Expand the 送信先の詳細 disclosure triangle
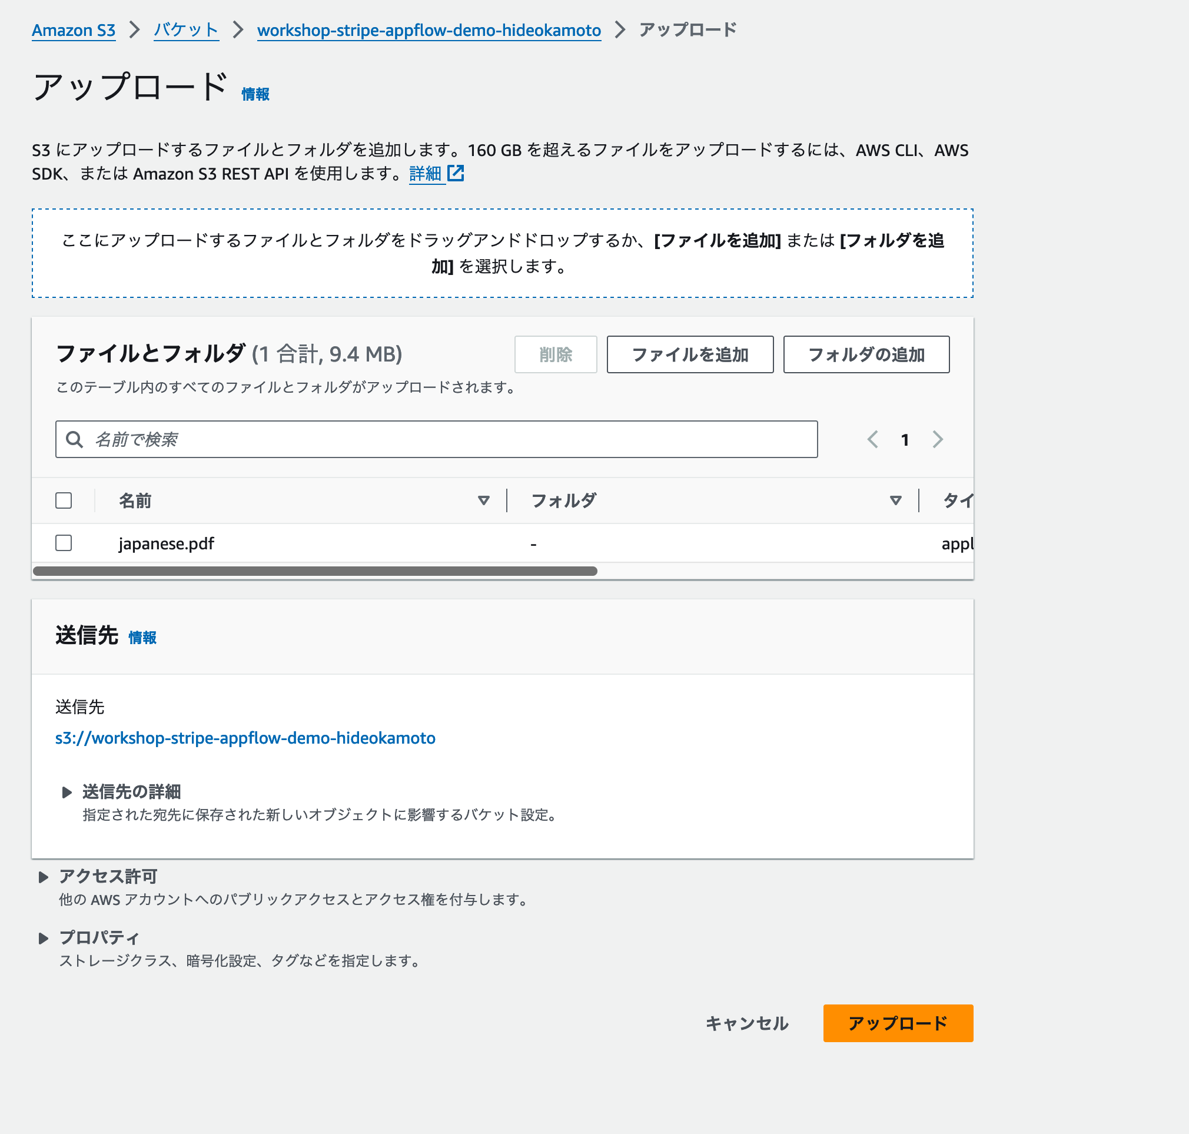Viewport: 1189px width, 1134px height. pyautogui.click(x=67, y=793)
